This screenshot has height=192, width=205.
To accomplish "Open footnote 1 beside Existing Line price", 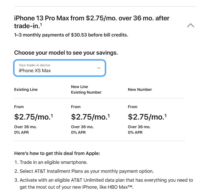I will 52,116.
